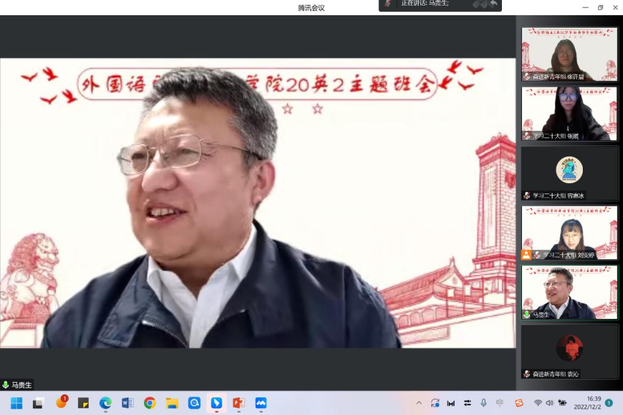Click 袁沁 participant tile at bottom
623x415 pixels.
569,351
